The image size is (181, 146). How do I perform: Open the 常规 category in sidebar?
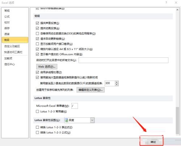(x=7, y=11)
